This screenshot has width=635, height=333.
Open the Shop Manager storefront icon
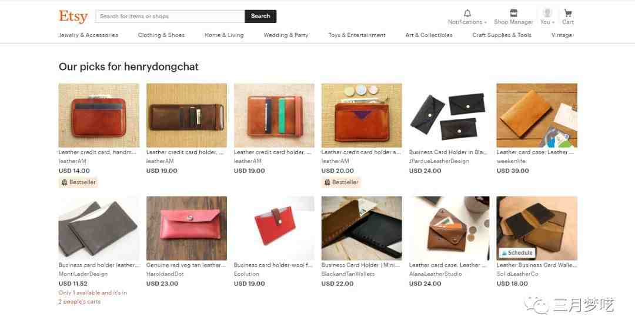coord(513,13)
